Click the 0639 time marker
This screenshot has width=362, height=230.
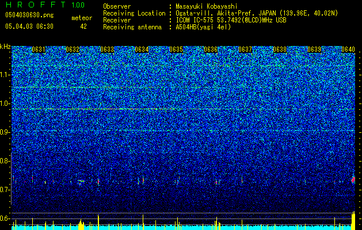[314, 49]
